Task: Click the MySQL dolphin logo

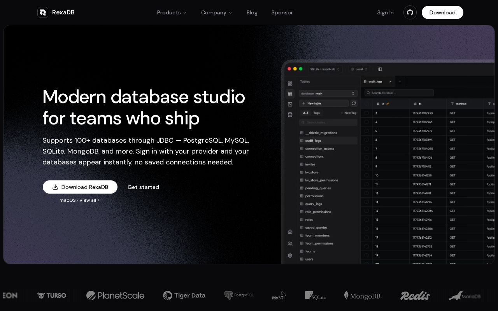Action: 279,295
